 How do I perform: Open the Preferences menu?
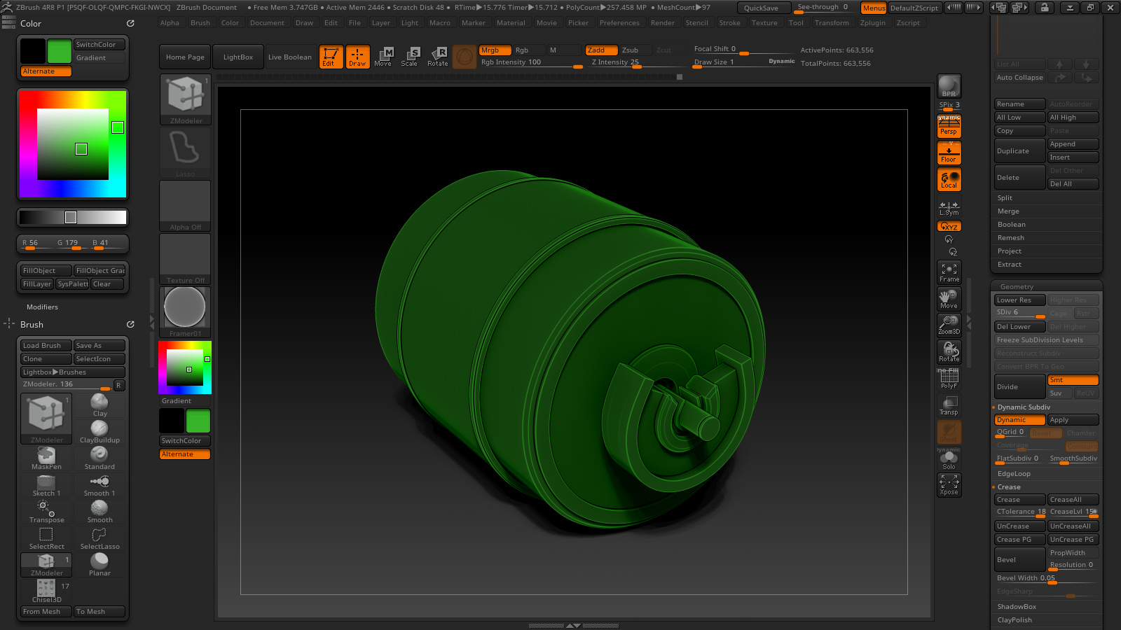coord(619,23)
